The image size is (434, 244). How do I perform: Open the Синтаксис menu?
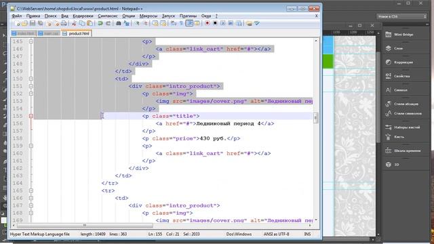click(108, 16)
